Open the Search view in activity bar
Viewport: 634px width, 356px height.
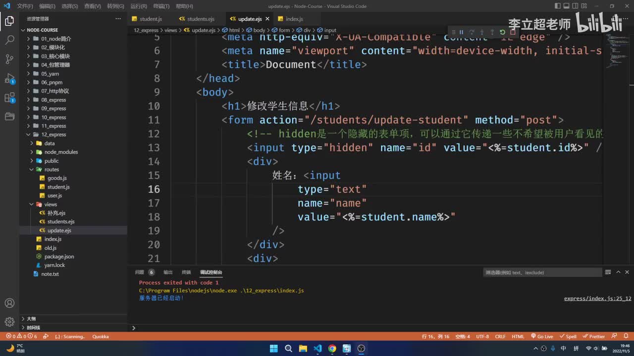tap(9, 40)
